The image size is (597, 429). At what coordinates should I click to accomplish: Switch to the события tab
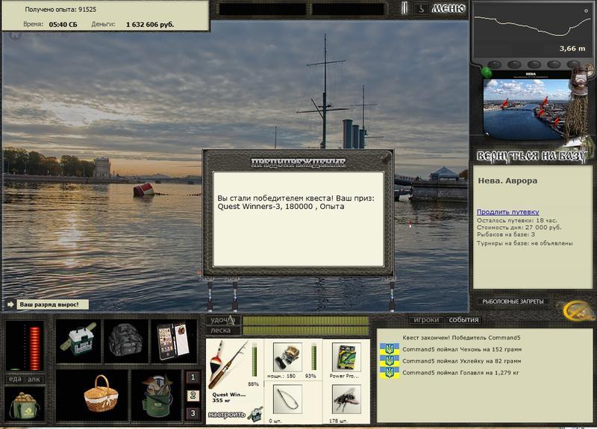click(463, 320)
